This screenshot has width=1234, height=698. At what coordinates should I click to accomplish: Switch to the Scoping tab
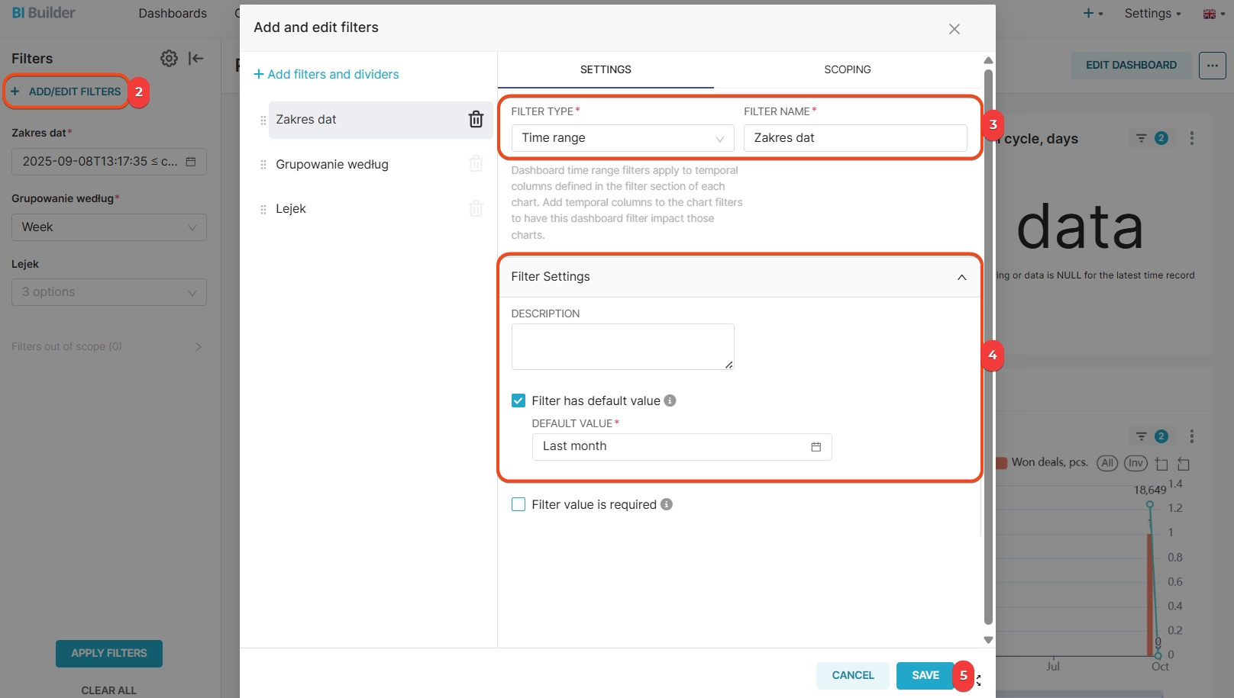[x=847, y=69]
